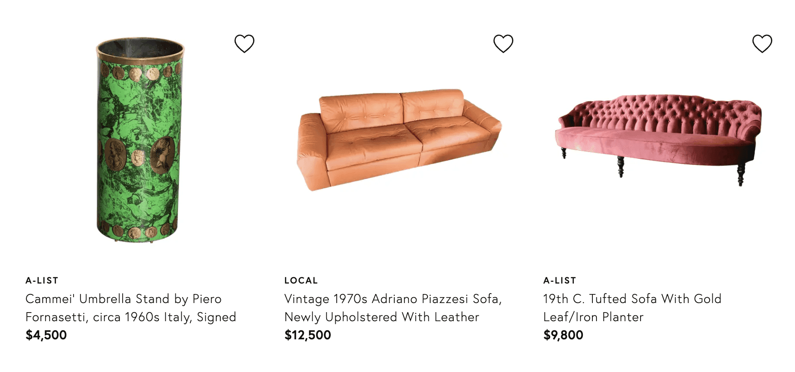This screenshot has height=372, width=795.
Task: Select the A-LIST badge on the umbrella stand
Action: click(41, 280)
